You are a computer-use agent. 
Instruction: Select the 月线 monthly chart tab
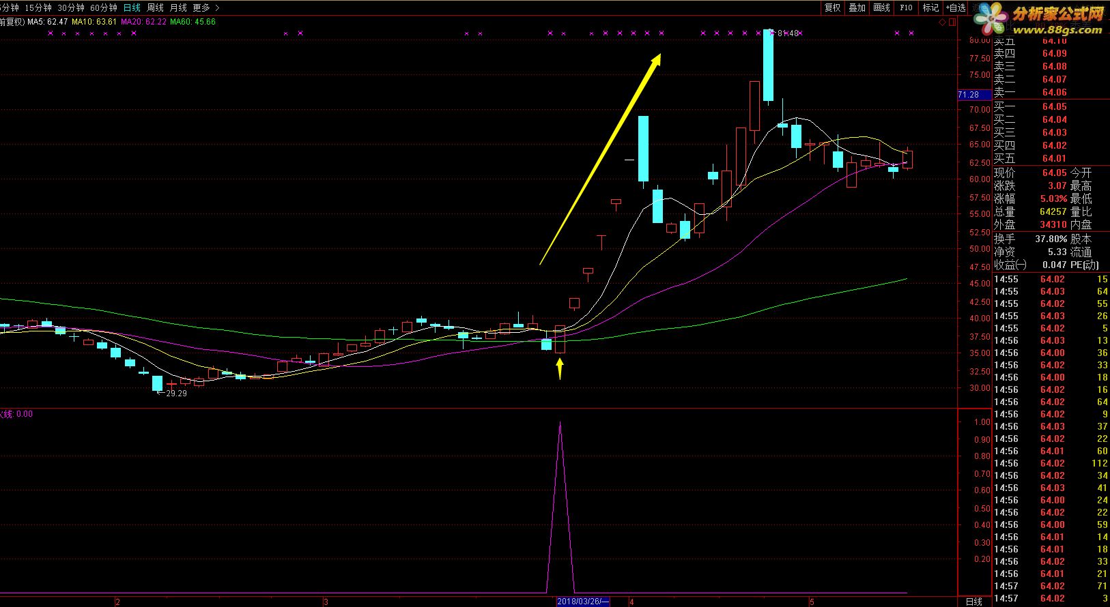click(178, 8)
